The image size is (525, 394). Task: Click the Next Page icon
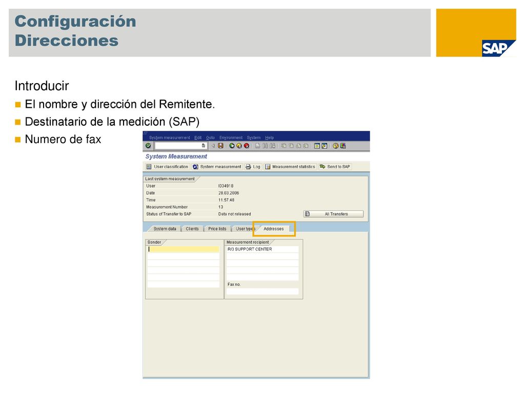coord(298,146)
